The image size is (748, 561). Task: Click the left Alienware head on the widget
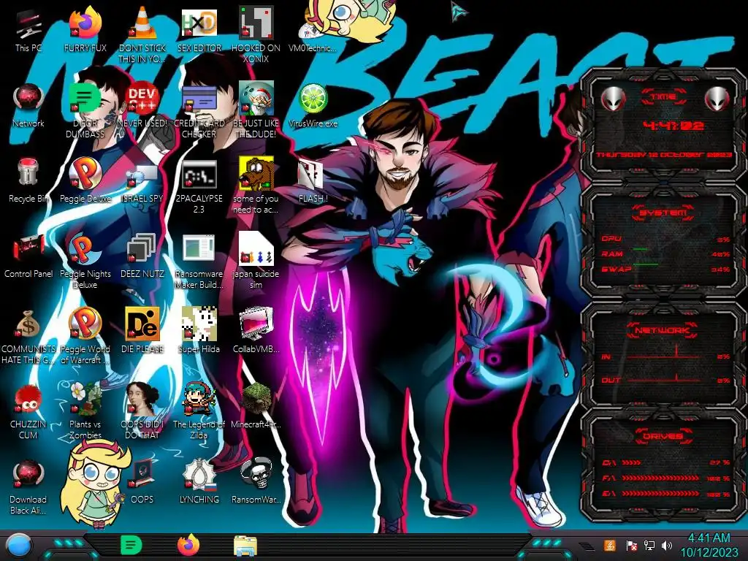point(614,99)
